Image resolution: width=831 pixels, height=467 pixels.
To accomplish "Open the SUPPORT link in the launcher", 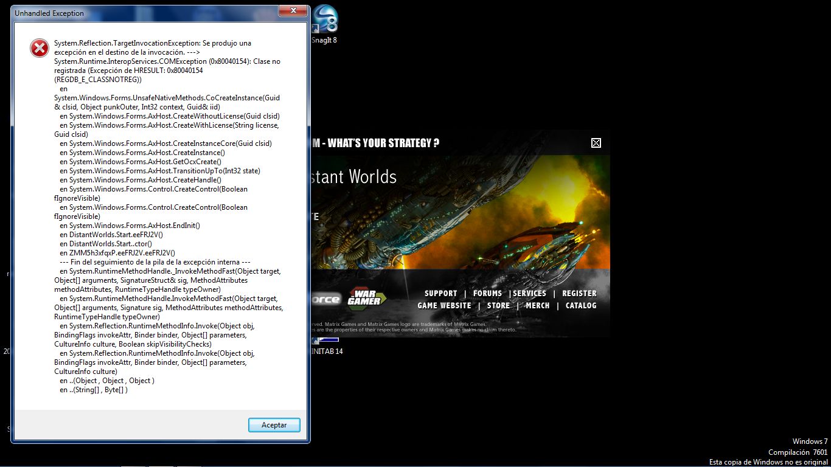I will click(441, 293).
